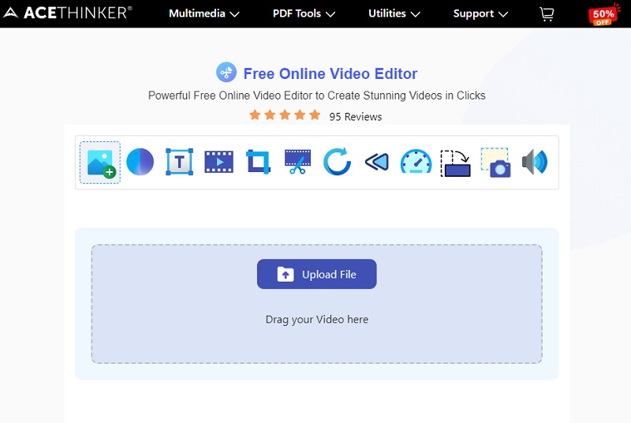Image resolution: width=631 pixels, height=423 pixels.
Task: Go to AceThinker home via logo
Action: (67, 13)
